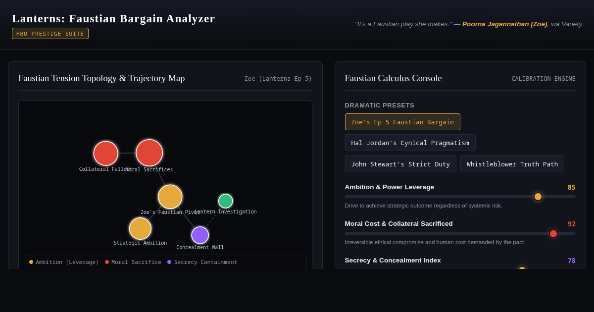
Task: Select the Moral Sacrifices node
Action: [x=149, y=153]
